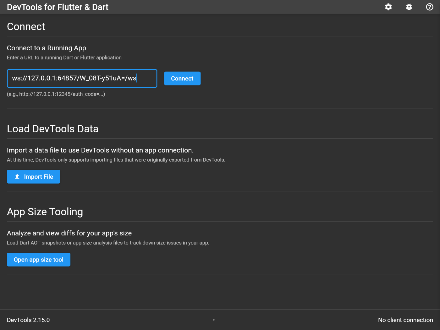Focus the app URL input field
The image size is (440, 330).
click(82, 78)
